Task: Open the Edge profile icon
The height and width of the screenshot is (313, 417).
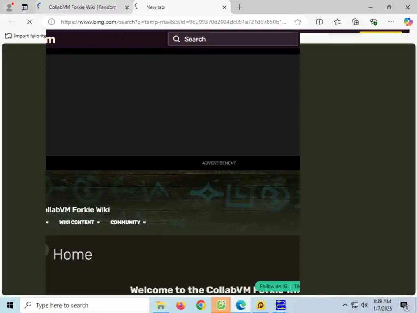Action: 10,7
